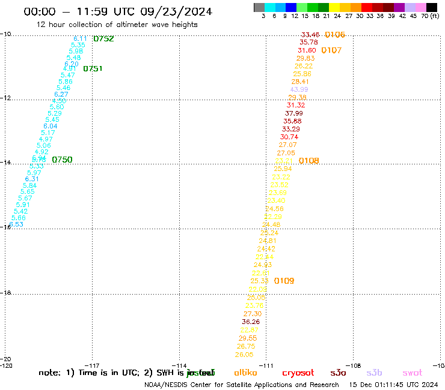The width and height of the screenshot is (445, 390).
Task: Select the 6.31 wave height value
Action: (32, 179)
